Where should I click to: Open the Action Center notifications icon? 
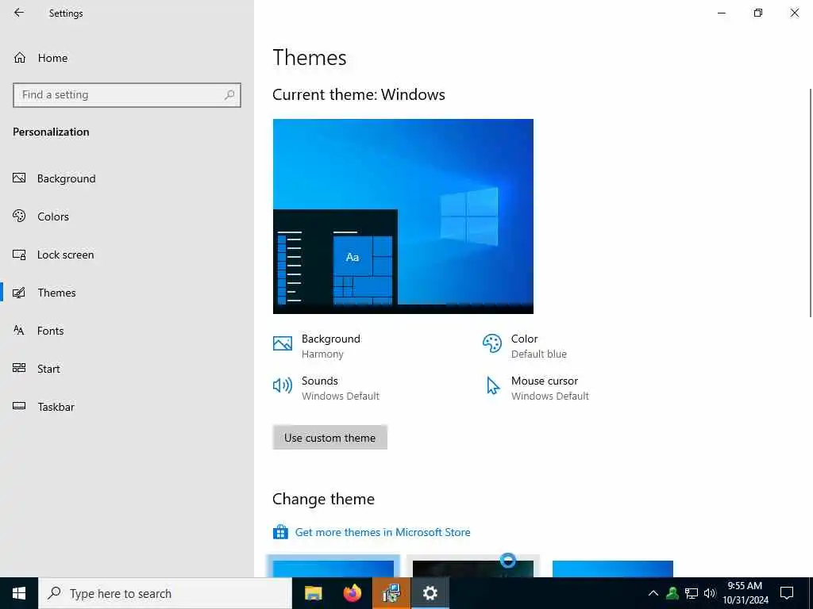[x=787, y=593]
